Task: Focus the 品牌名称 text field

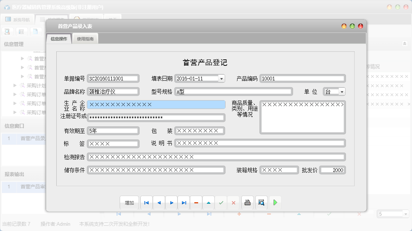Action: click(x=113, y=92)
